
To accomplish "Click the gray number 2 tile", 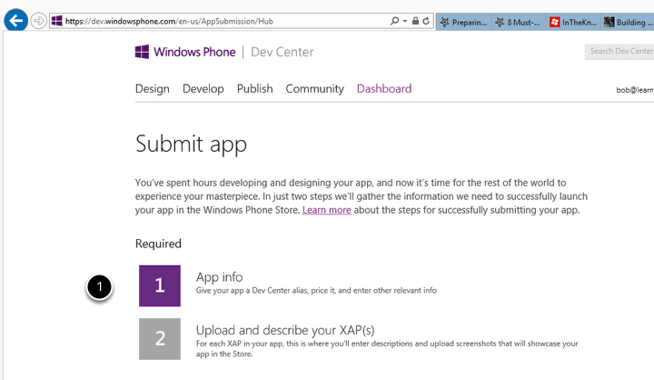I will (160, 338).
